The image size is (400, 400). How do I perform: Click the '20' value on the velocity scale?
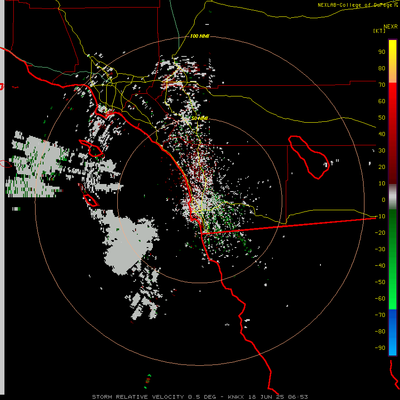point(382,167)
